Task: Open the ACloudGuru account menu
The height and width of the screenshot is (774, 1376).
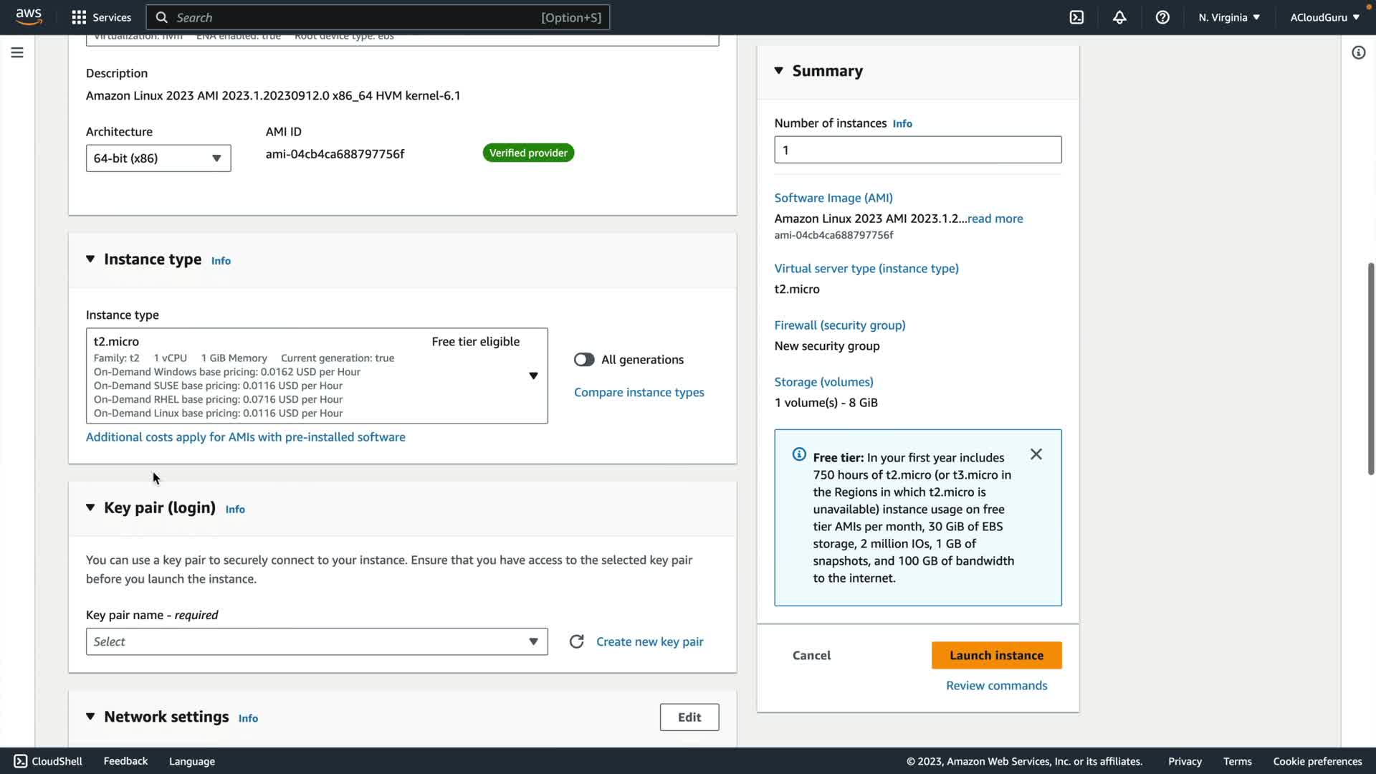Action: tap(1324, 17)
